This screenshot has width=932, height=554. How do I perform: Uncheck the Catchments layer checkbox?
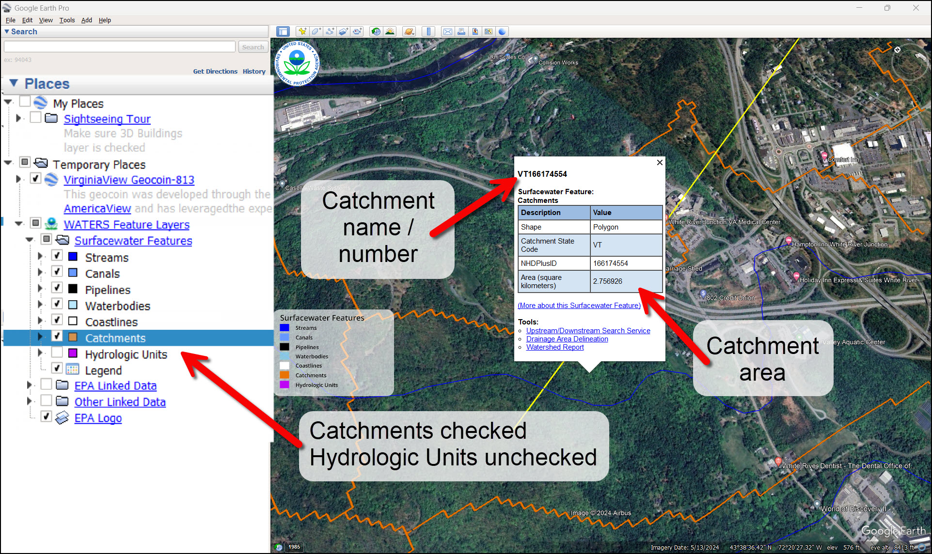[x=57, y=336]
